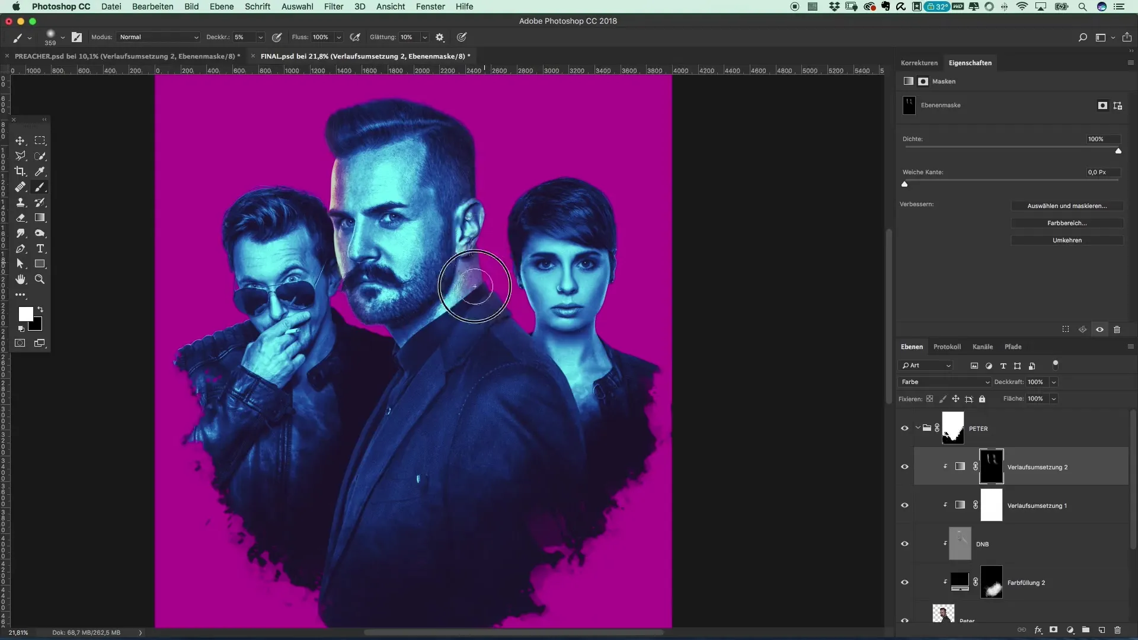Reset to default foreground/background colors

coord(21,328)
